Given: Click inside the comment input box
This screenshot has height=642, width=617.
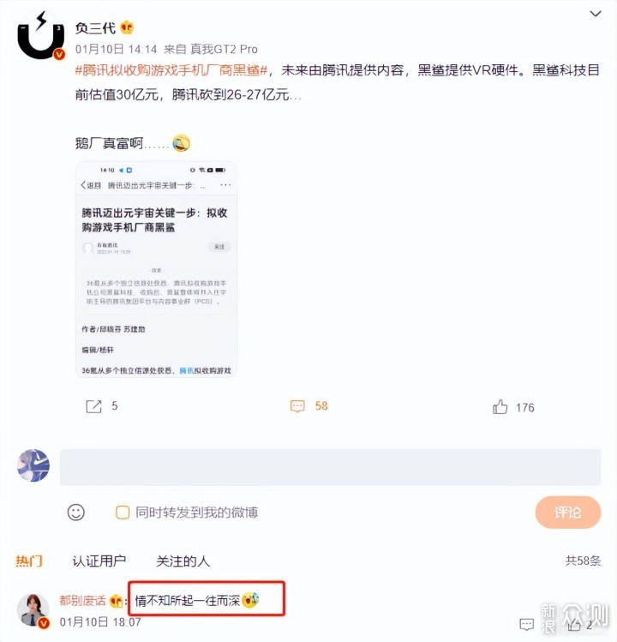Looking at the screenshot, I should [x=331, y=467].
